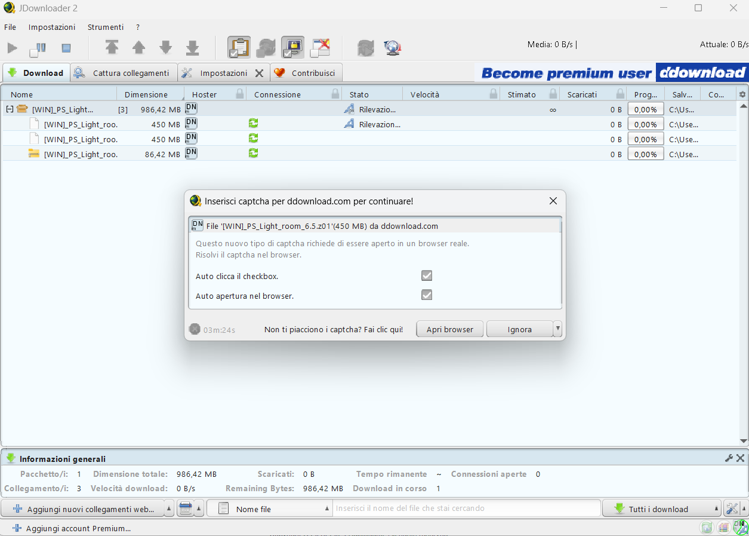Screen dimensions: 749x536
Task: Click Become premium user ddownload banner
Action: [x=611, y=73]
